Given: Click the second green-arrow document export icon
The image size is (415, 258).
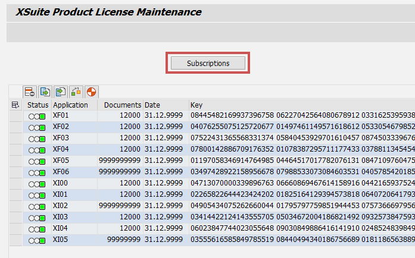Looking at the screenshot, I should click(x=61, y=92).
